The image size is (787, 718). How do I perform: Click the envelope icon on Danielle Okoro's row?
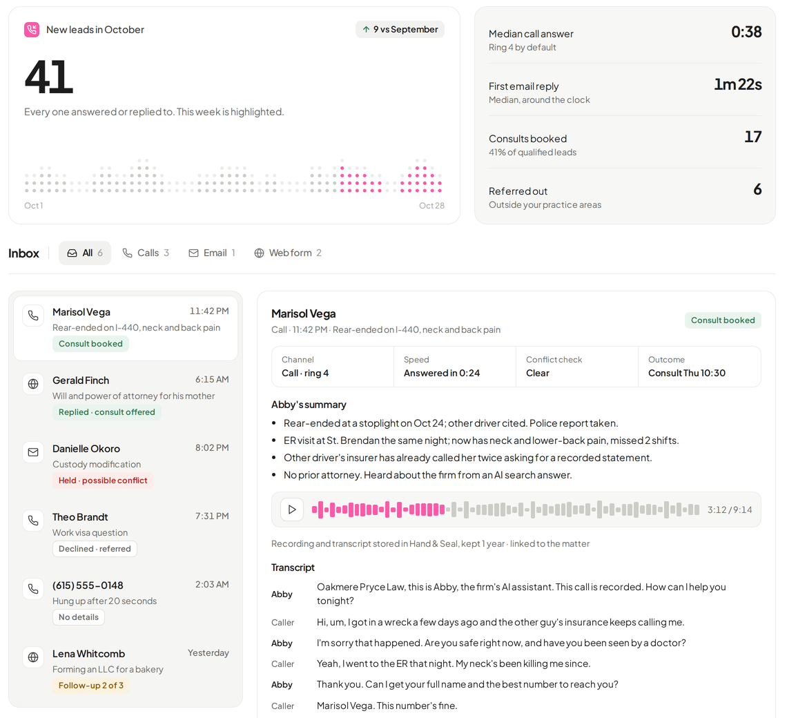pyautogui.click(x=33, y=452)
